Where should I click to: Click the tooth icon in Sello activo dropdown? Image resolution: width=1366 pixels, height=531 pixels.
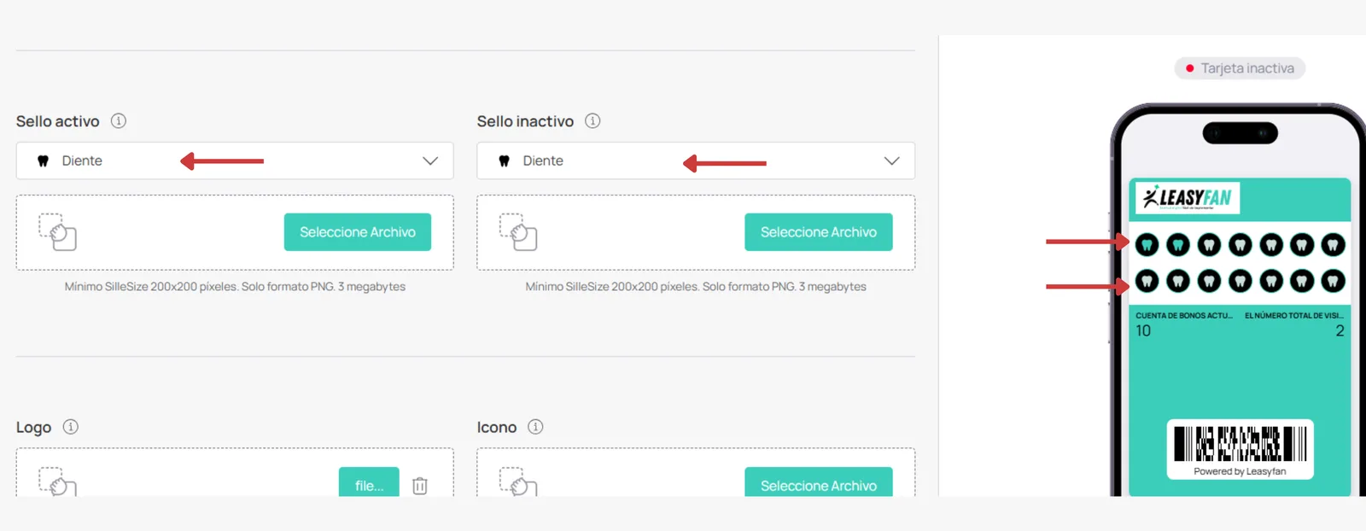[44, 160]
